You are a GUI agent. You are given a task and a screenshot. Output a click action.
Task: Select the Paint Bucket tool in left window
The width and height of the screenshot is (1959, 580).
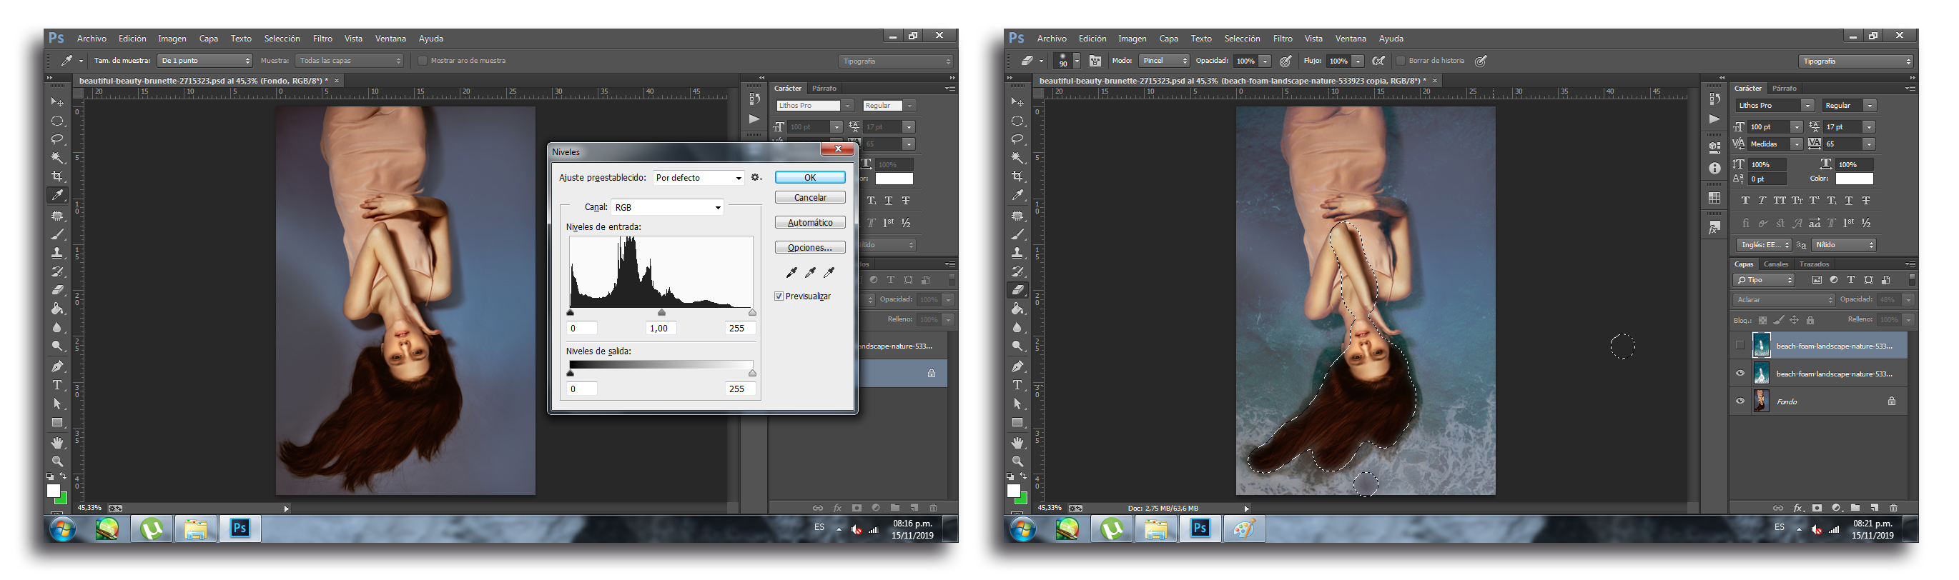click(57, 309)
